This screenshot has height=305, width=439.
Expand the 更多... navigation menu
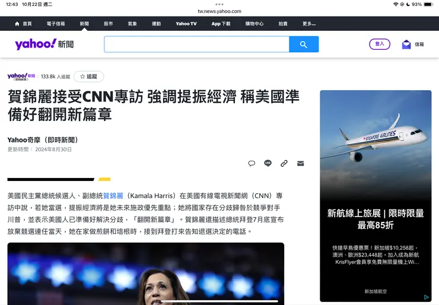pos(309,24)
